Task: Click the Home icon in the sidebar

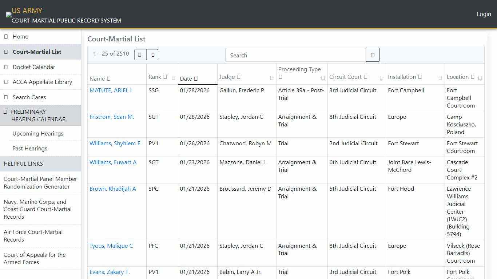Action: pos(6,36)
